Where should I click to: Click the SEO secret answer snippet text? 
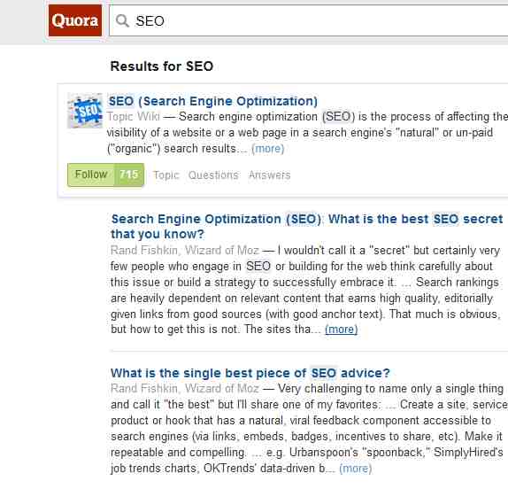tap(306, 290)
